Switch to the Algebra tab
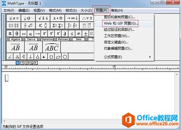The width and height of the screenshot is (181, 130). pyautogui.click(x=16, y=39)
